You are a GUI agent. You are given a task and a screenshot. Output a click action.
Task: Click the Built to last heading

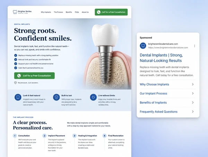67,96
